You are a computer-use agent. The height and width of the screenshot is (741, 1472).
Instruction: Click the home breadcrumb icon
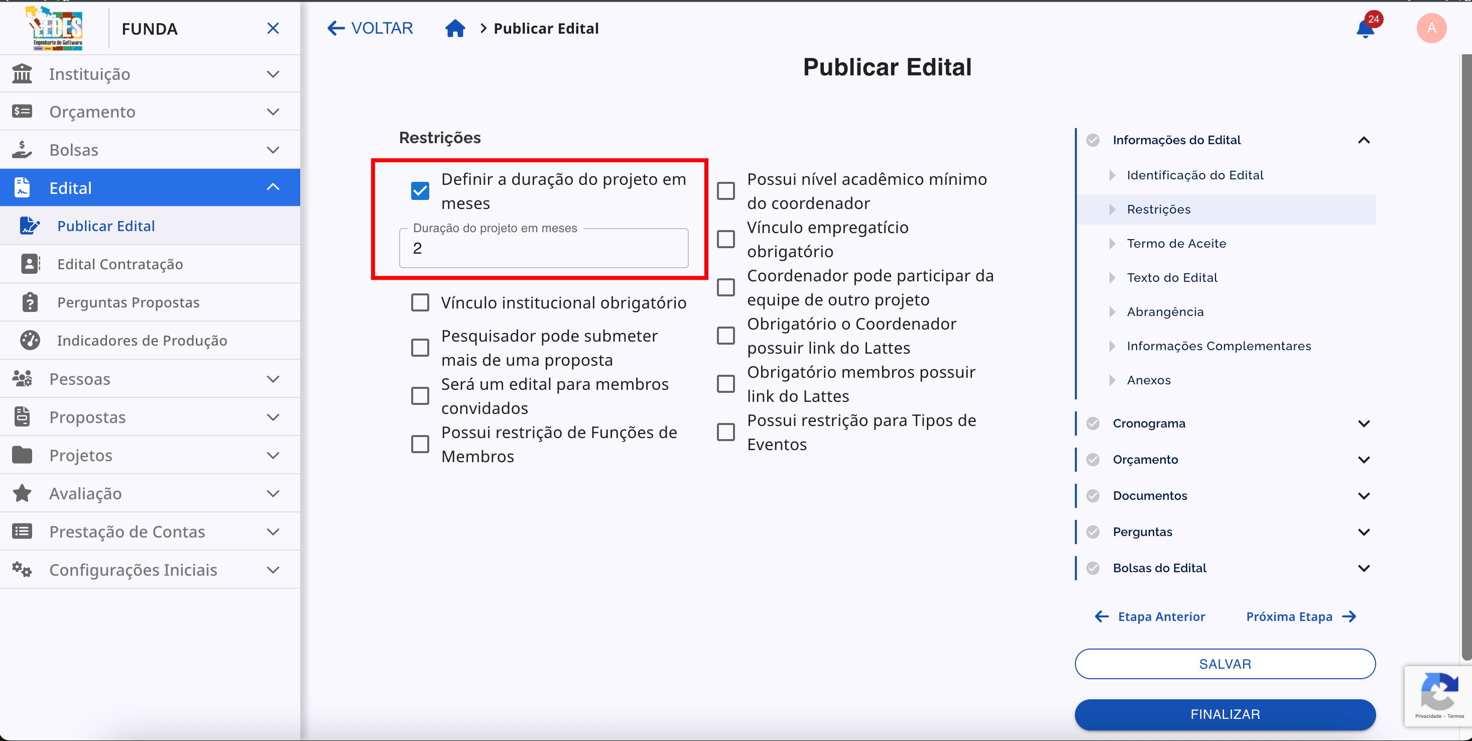455,28
